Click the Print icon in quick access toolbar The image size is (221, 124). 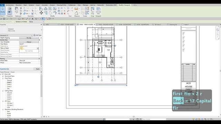(19, 19)
